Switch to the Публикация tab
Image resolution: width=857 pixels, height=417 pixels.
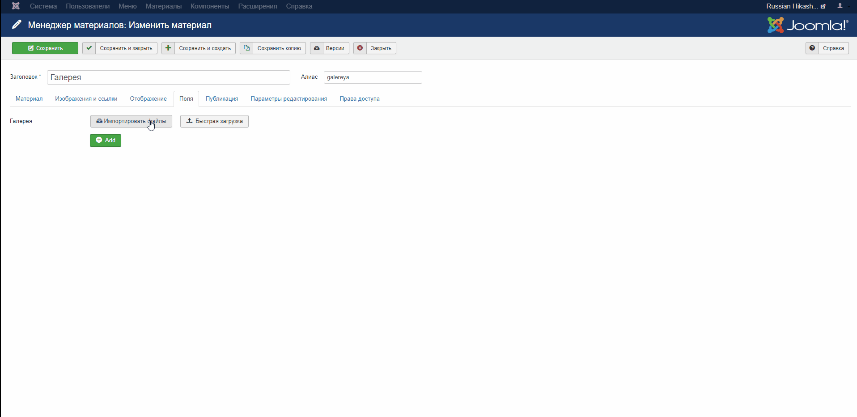tap(222, 99)
